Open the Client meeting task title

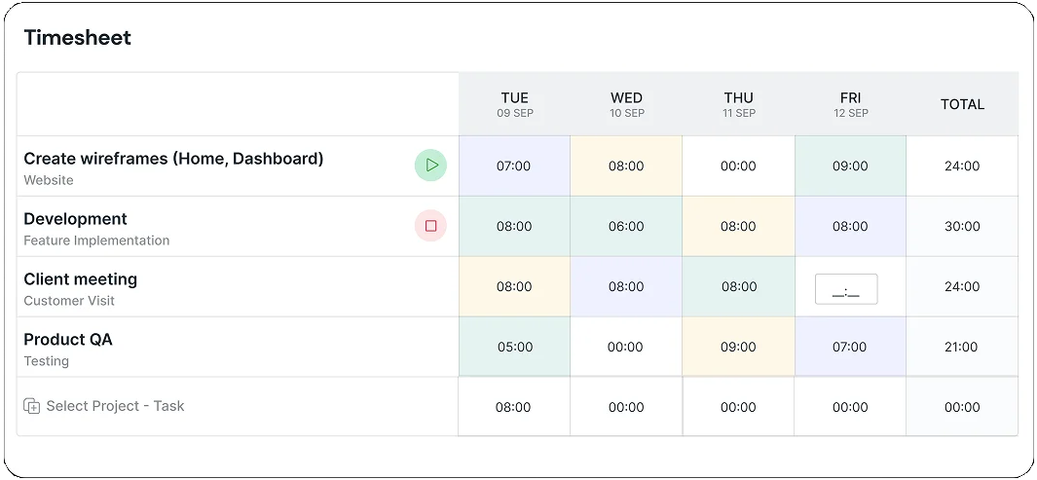(x=81, y=279)
